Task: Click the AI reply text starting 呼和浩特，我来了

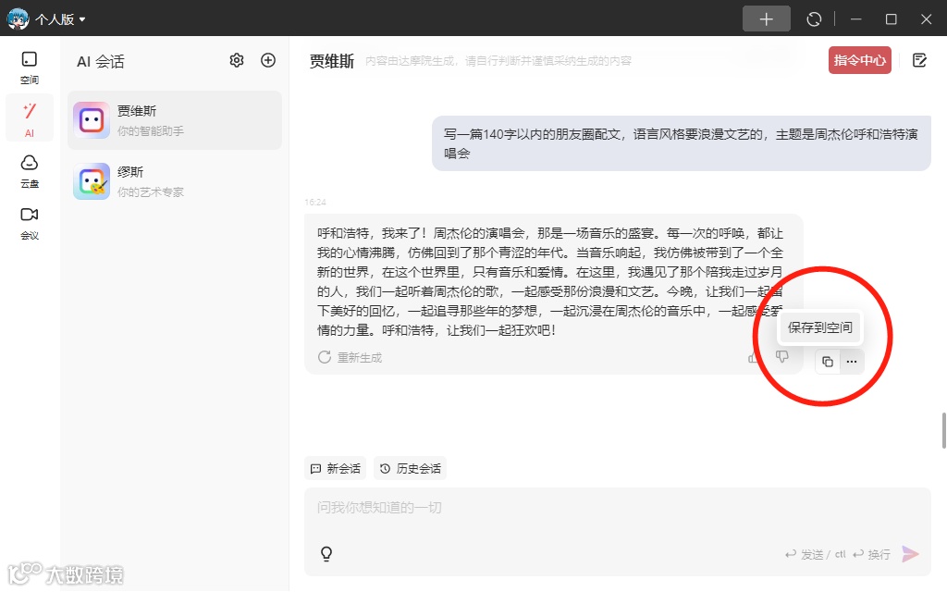Action: coord(550,281)
